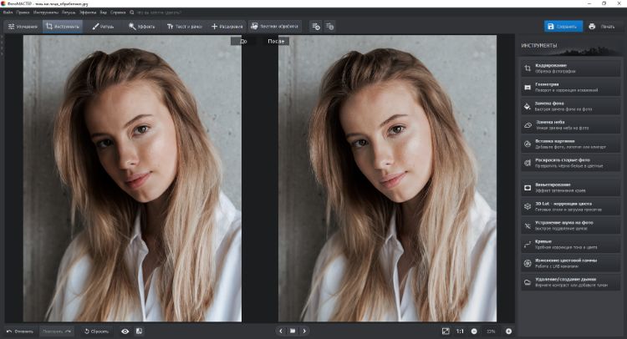Screen dimensions: 627x339
Task: Zoom out with the minus button
Action: (474, 331)
